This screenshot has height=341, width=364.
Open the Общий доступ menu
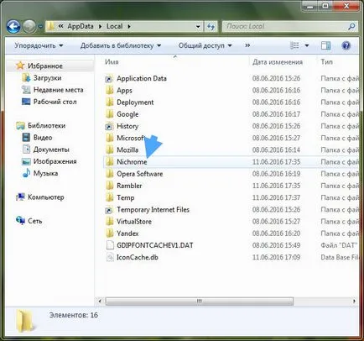(x=205, y=45)
